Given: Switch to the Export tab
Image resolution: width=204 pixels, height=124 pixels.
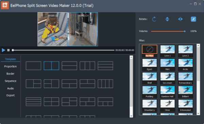Looking at the screenshot, I should coord(11,95).
